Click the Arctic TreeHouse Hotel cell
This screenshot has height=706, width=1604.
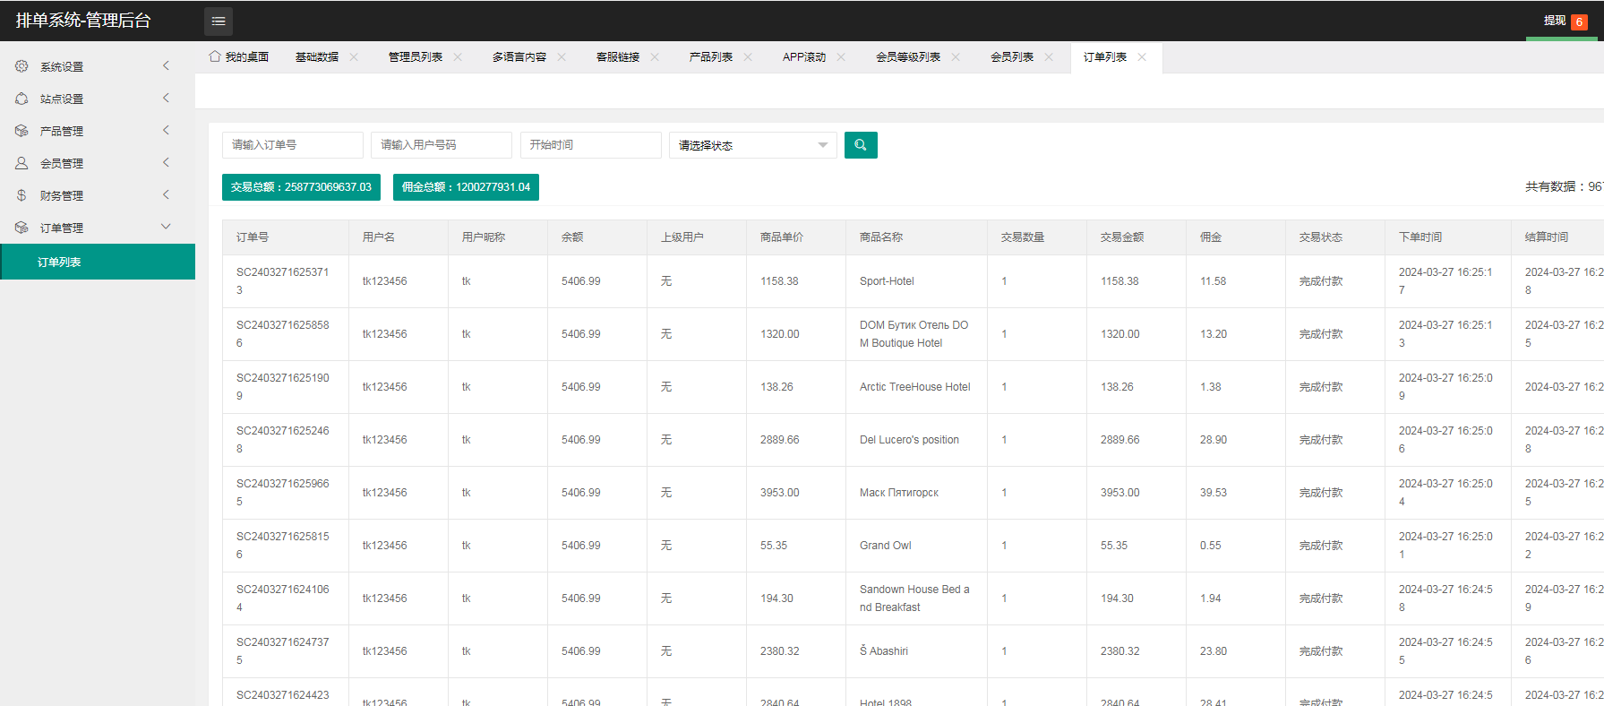click(915, 387)
